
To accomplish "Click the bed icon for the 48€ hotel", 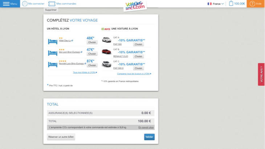I will tap(53, 41).
